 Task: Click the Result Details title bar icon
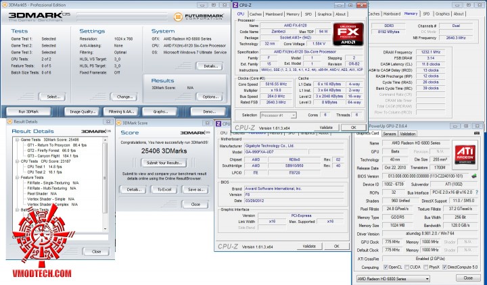click(x=9, y=122)
